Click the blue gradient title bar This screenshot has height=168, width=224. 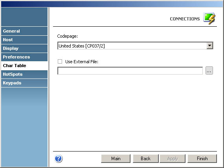pyautogui.click(x=112, y=4)
